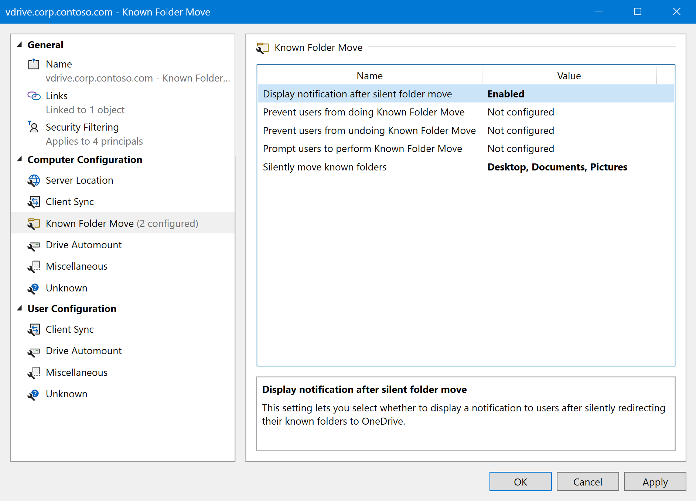This screenshot has height=501, width=696.
Task: Click the Client Sync icon under Computer Configuration
Action: [34, 201]
